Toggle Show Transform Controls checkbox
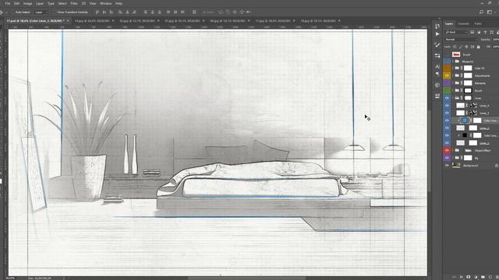Screen dimensions: 499x280 click(55, 12)
